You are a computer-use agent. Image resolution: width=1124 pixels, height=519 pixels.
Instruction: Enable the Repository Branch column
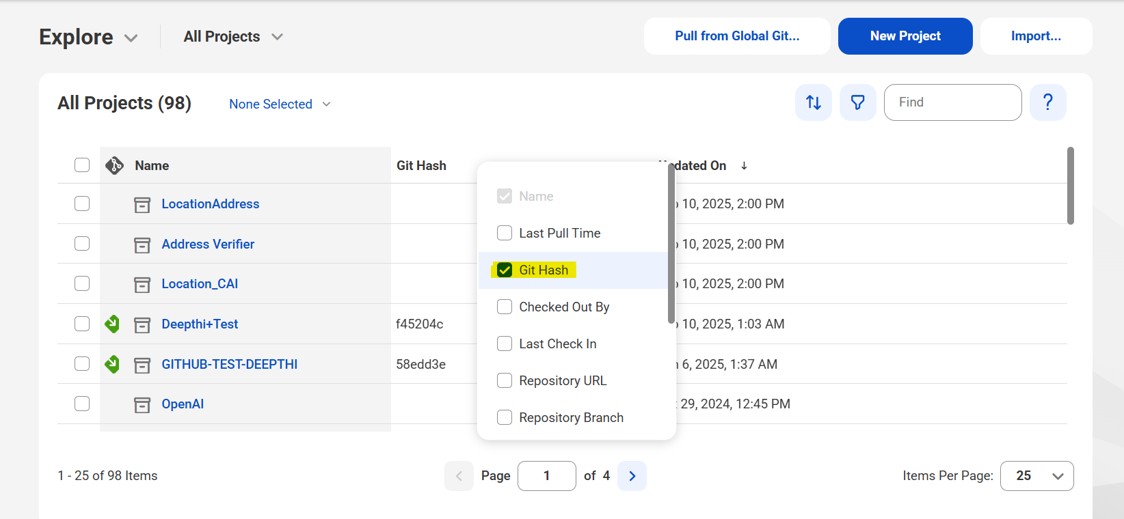(505, 417)
